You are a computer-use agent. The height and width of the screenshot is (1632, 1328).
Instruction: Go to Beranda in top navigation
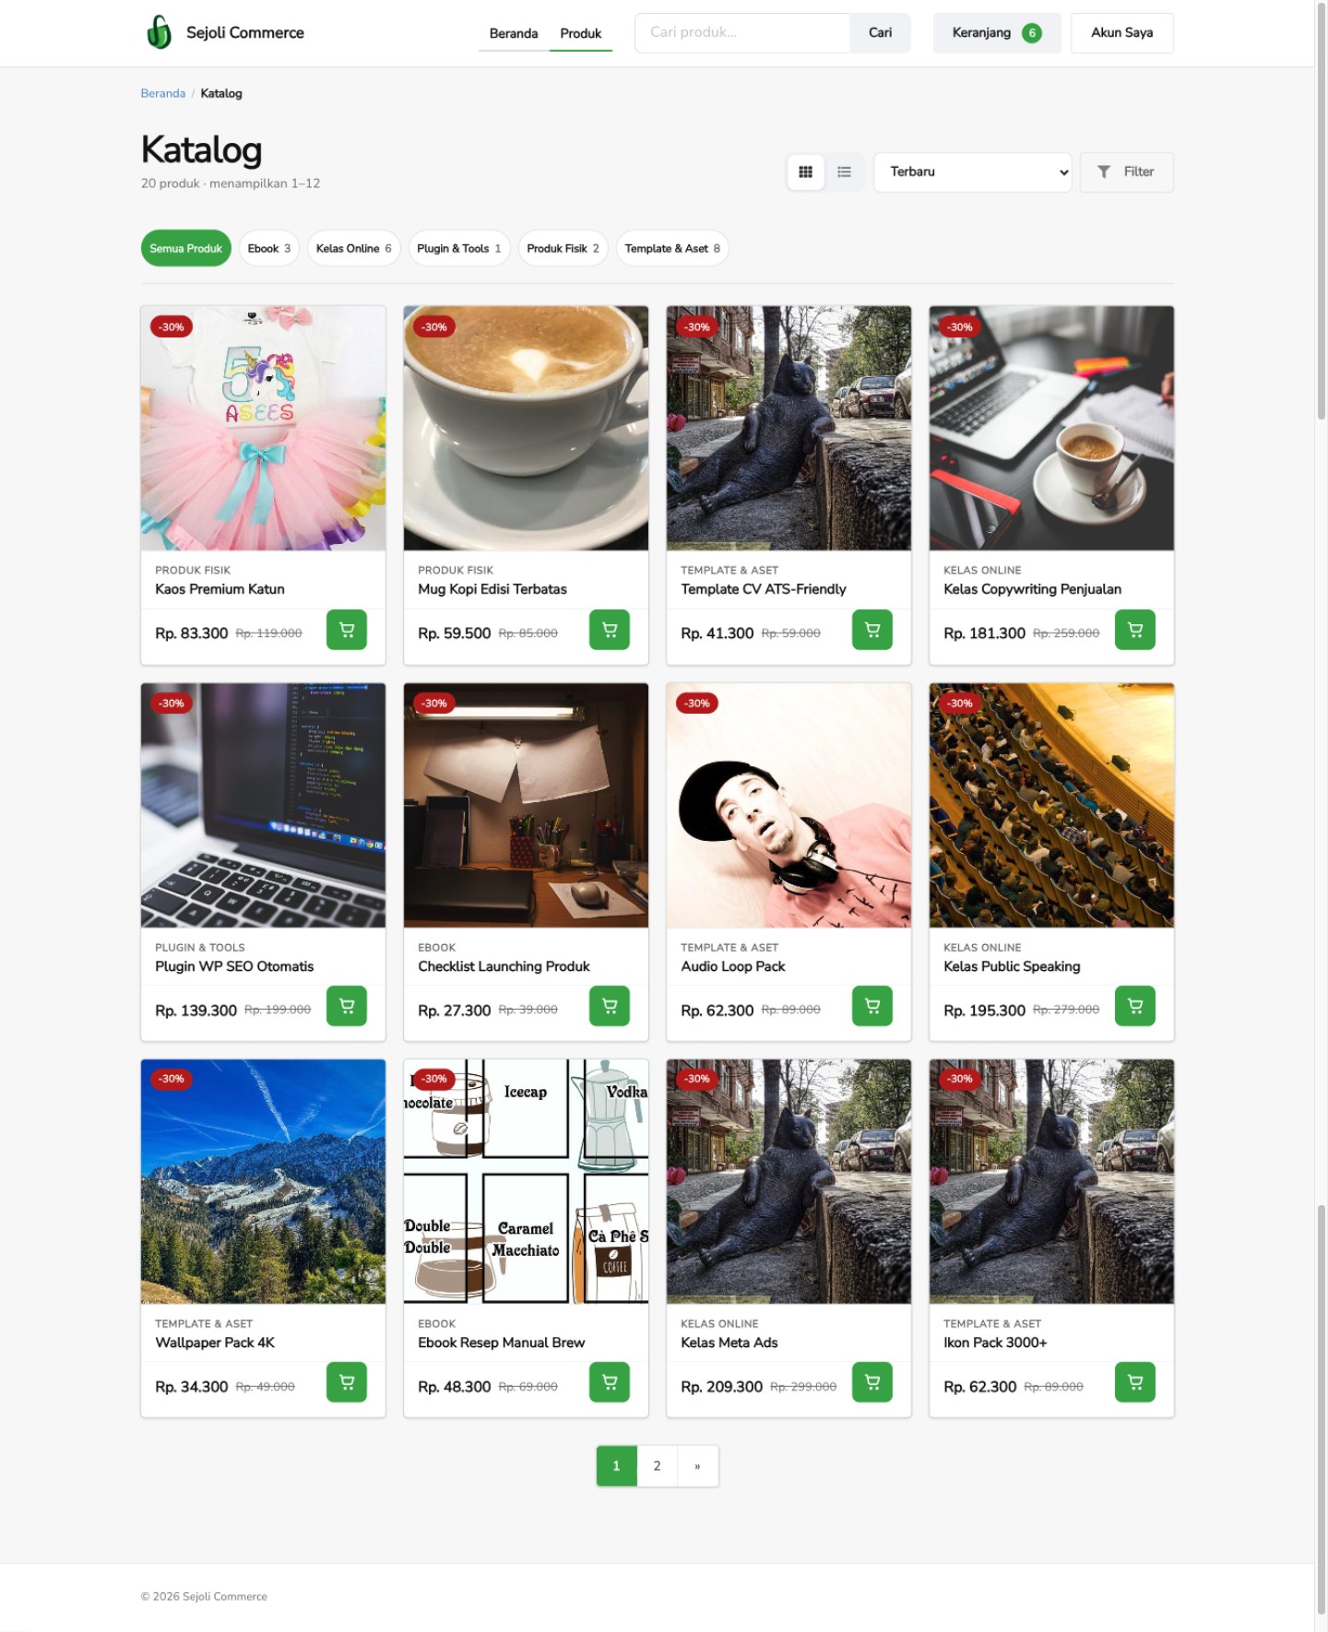click(x=514, y=33)
